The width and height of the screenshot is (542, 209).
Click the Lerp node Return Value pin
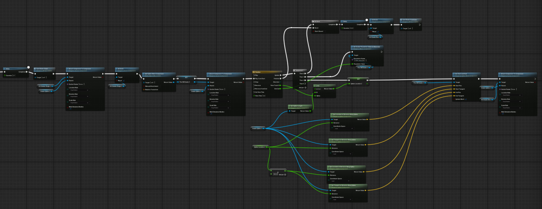coord(334,89)
